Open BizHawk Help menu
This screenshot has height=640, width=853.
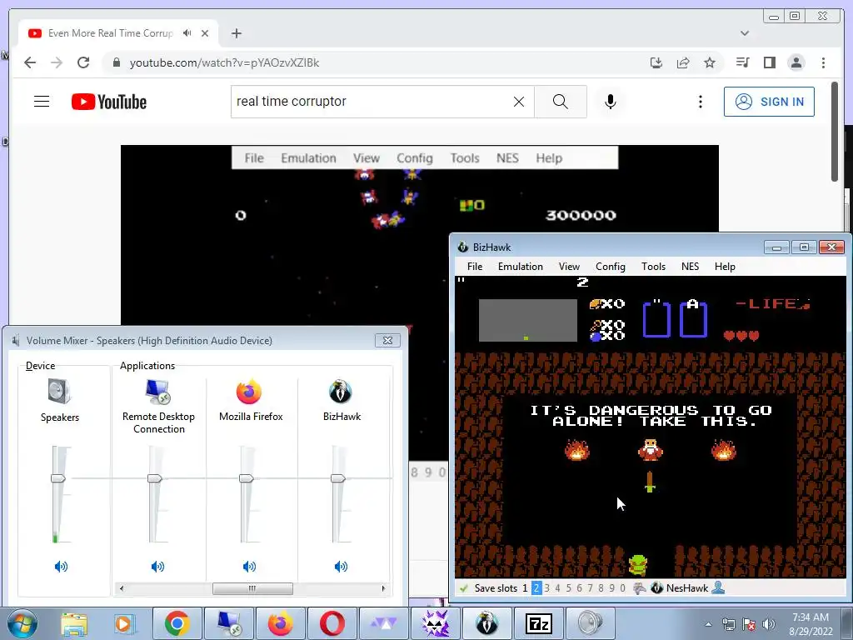pos(725,267)
